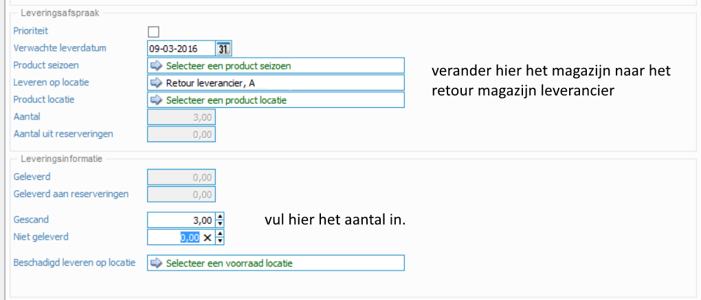This screenshot has width=701, height=300.
Task: Enable the Prioriteit checkbox
Action: (153, 32)
